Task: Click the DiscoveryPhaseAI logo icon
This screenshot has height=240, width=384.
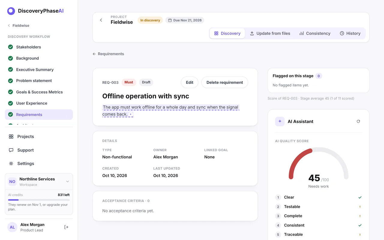Action: (11, 11)
